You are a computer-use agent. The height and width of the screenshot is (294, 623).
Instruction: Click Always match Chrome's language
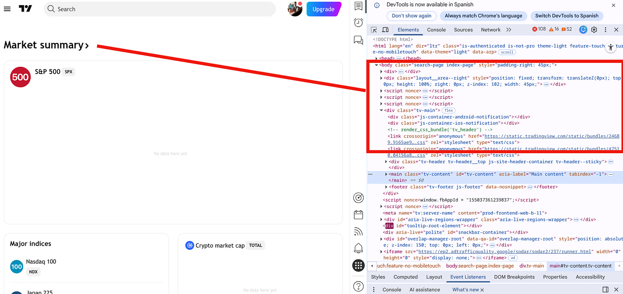click(x=484, y=16)
